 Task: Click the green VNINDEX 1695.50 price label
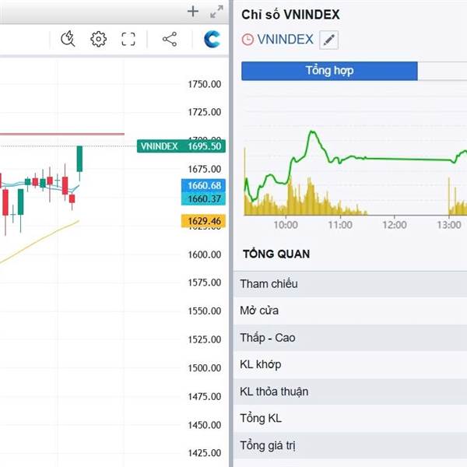click(x=181, y=146)
